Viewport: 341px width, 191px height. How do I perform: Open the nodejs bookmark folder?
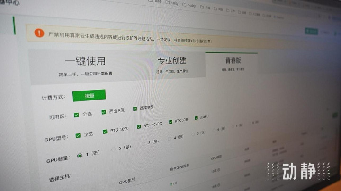pos(189,5)
